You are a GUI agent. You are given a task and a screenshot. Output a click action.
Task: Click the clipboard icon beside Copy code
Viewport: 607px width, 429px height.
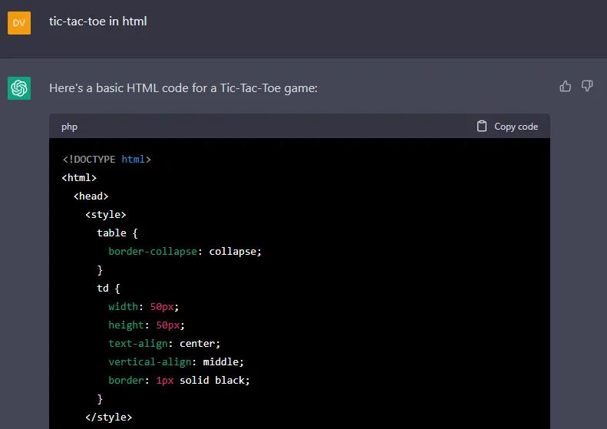point(482,126)
